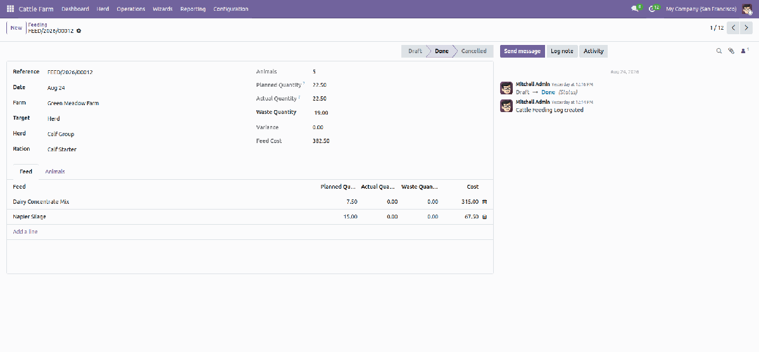Set status to Cancelled
The height and width of the screenshot is (352, 759).
click(x=474, y=51)
